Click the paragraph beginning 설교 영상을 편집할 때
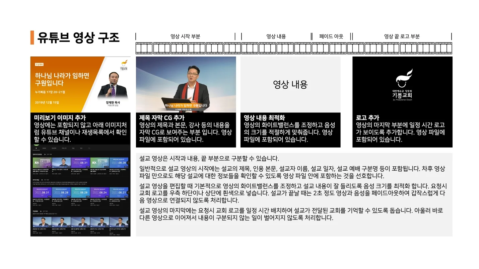This screenshot has width=479, height=269. coord(293,193)
